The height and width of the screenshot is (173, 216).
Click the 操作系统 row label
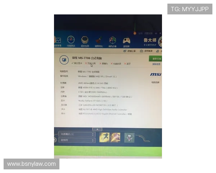[64, 76]
